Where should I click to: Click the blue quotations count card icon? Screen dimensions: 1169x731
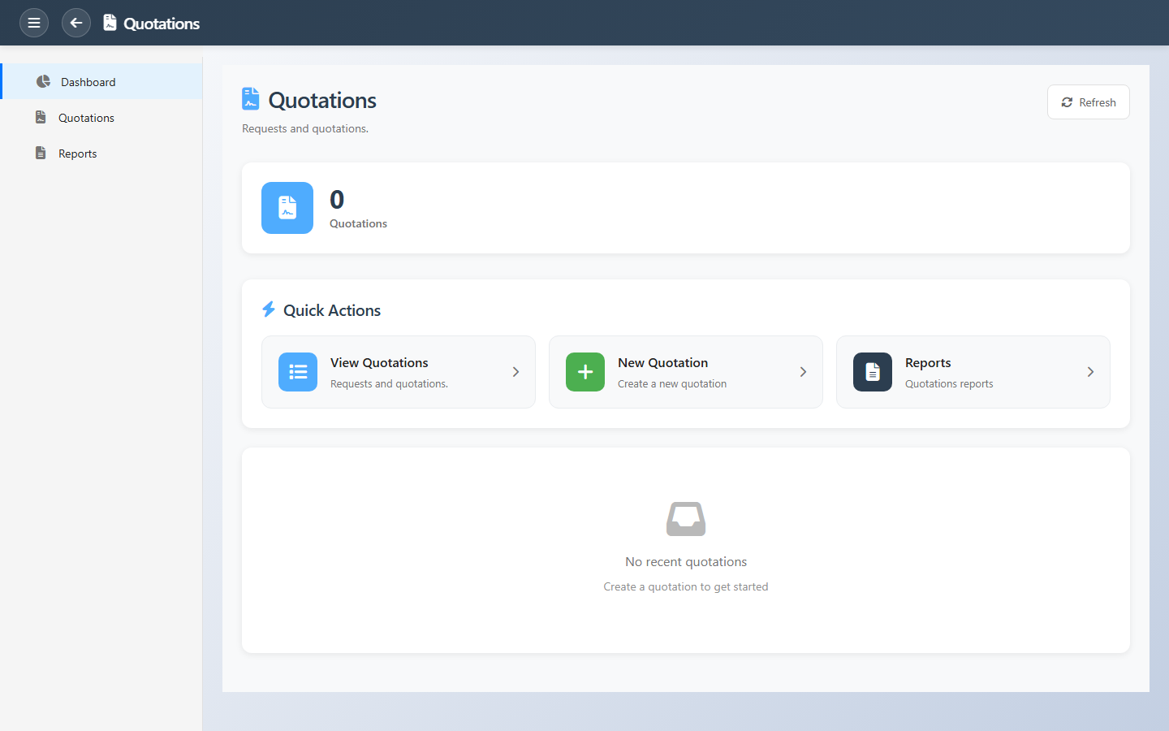coord(287,208)
